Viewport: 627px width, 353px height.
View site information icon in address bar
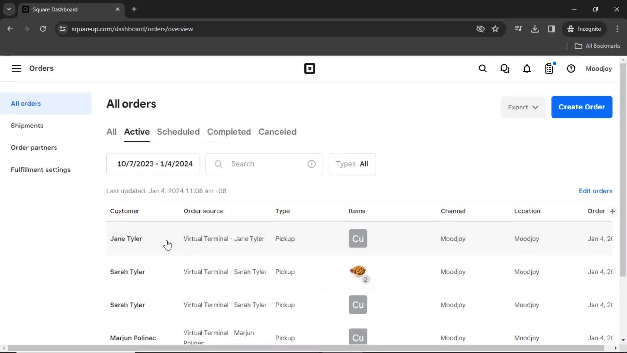point(63,29)
